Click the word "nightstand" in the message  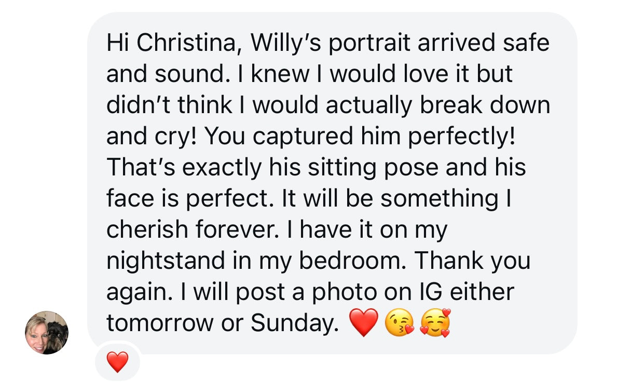click(166, 261)
